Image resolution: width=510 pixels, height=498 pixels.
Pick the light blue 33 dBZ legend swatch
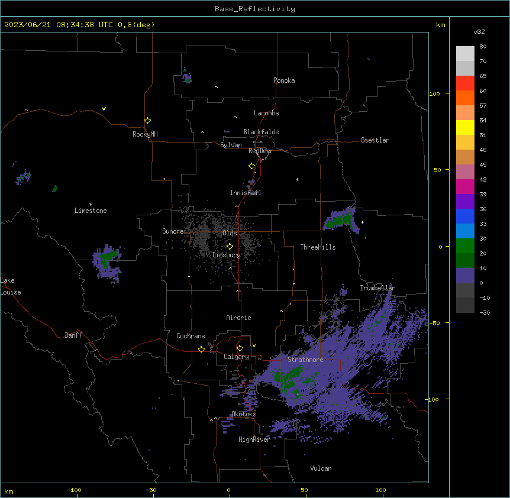click(x=465, y=231)
